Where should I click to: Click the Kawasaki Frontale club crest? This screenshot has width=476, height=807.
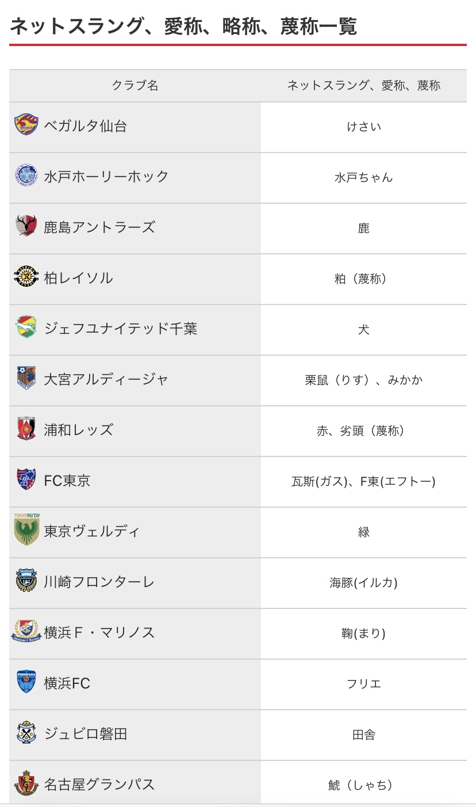click(x=26, y=581)
